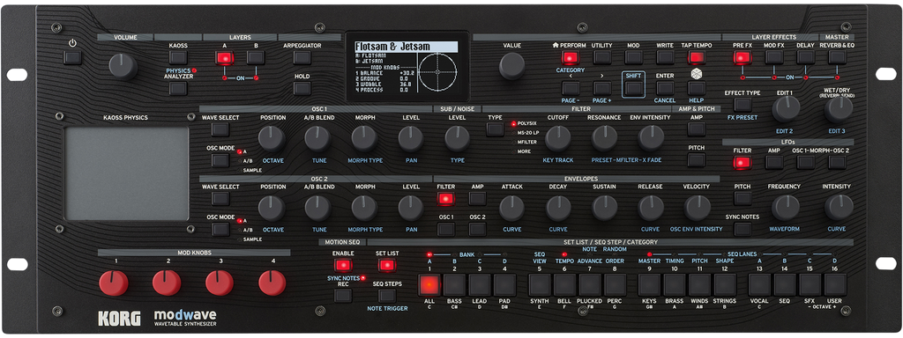Image resolution: width=903 pixels, height=338 pixels.
Task: Select the LFO Filter button
Action: coord(743,163)
